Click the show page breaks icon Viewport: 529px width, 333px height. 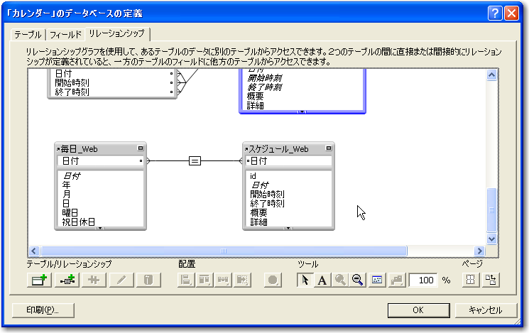(469, 280)
